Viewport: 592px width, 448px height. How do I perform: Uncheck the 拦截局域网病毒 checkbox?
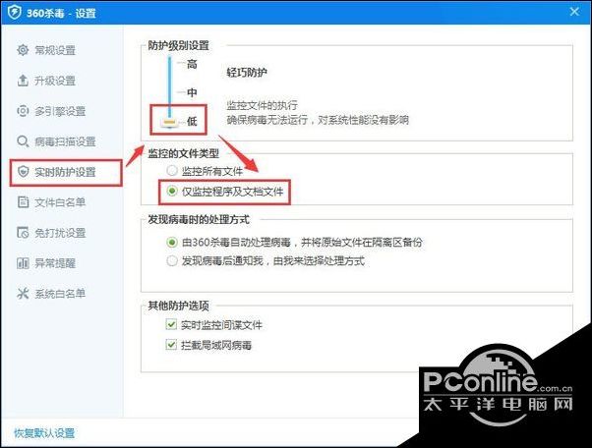171,344
